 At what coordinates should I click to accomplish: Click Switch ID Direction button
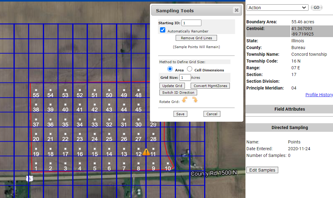(x=178, y=93)
